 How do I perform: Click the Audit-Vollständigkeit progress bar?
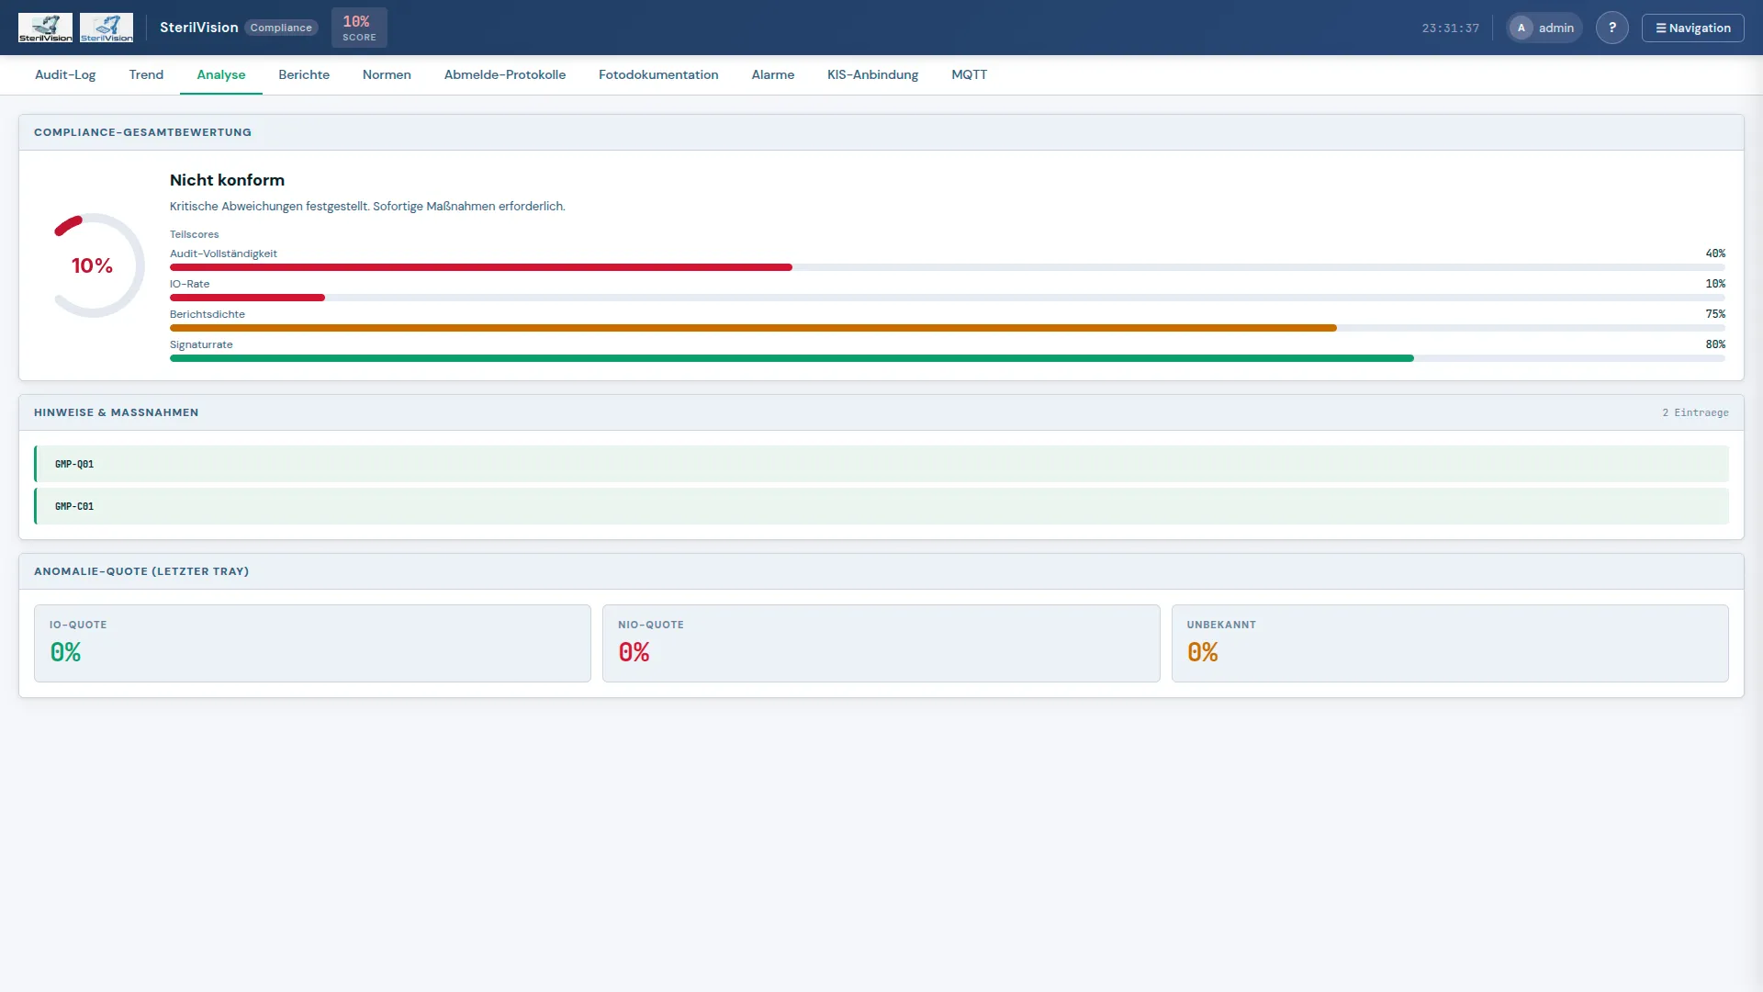(x=948, y=267)
